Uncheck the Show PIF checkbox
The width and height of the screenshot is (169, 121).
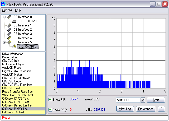[x=50, y=99]
